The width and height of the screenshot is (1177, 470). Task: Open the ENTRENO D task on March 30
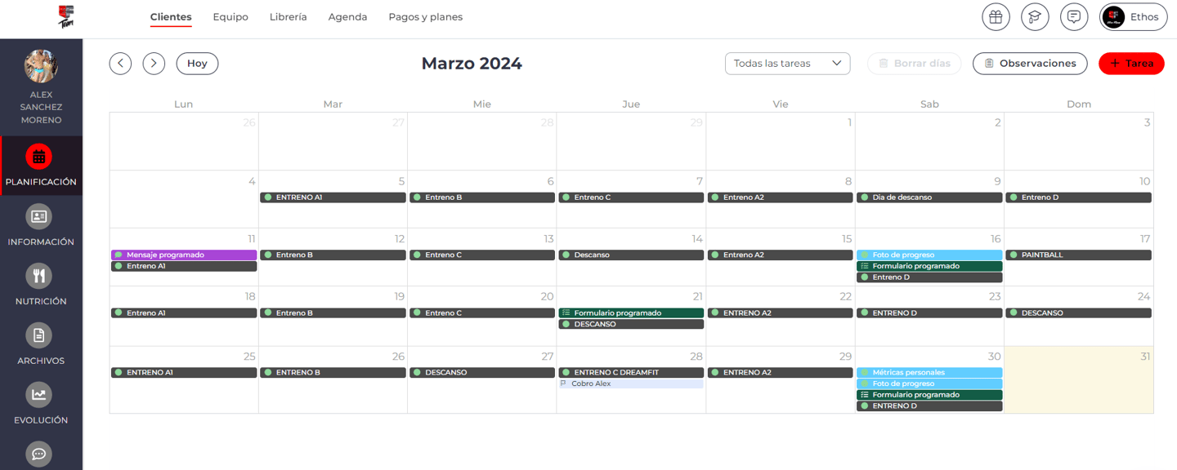929,406
